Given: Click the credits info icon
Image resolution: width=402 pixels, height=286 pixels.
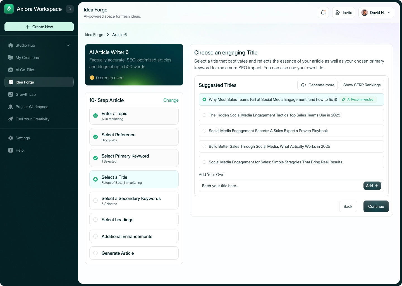Looking at the screenshot, I should [92, 78].
